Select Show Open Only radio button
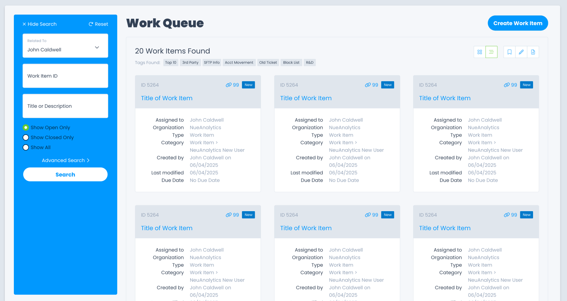 (x=26, y=128)
